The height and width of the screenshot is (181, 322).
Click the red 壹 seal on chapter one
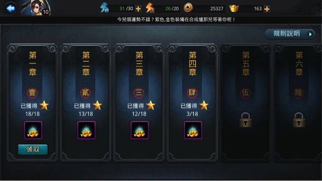pos(32,93)
